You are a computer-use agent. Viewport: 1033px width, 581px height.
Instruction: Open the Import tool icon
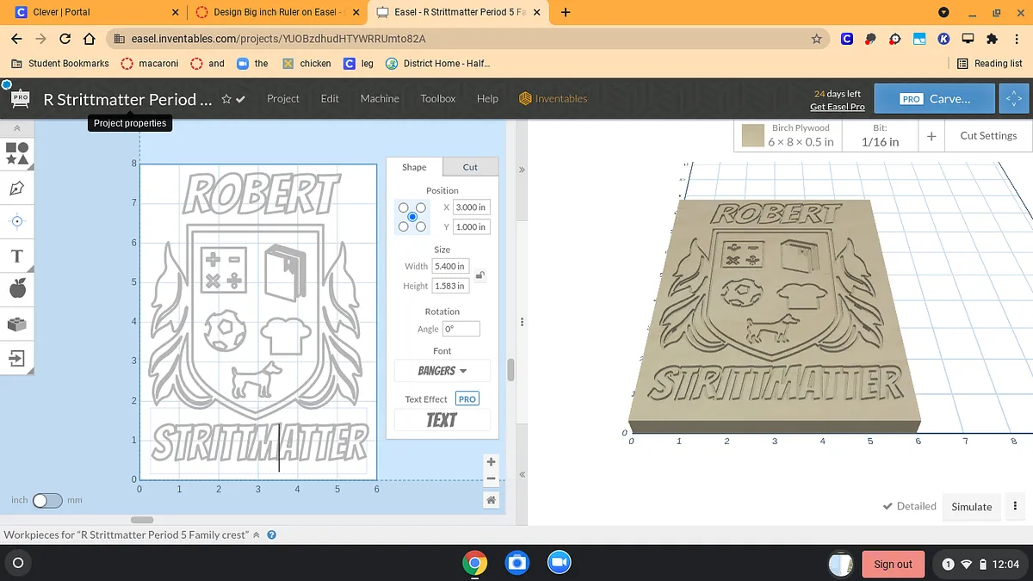coord(17,357)
